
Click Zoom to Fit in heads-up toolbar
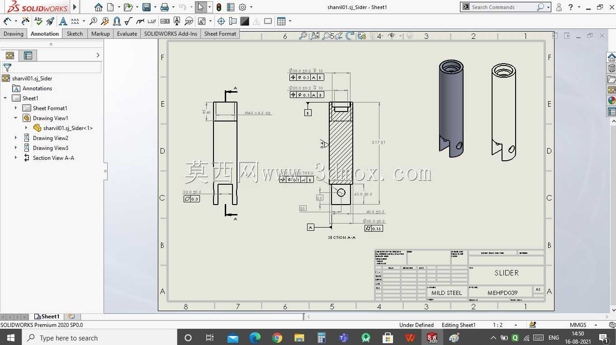303,36
